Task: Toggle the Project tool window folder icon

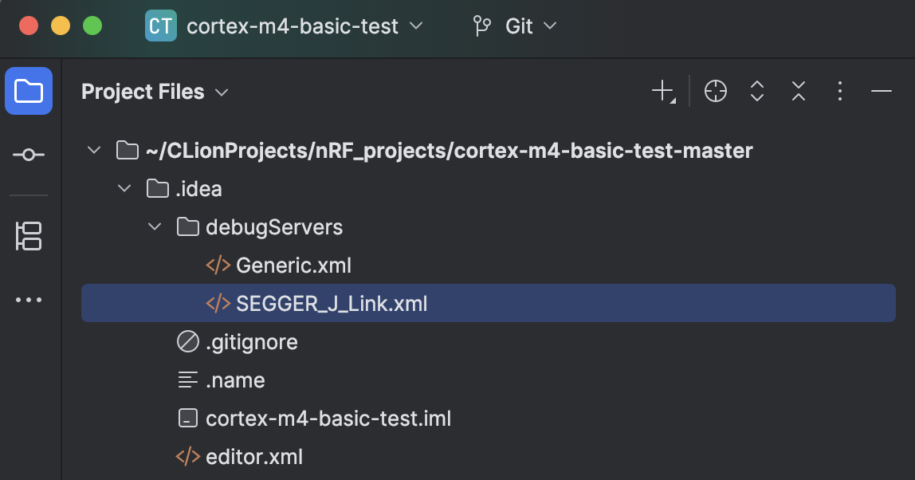Action: pos(28,91)
